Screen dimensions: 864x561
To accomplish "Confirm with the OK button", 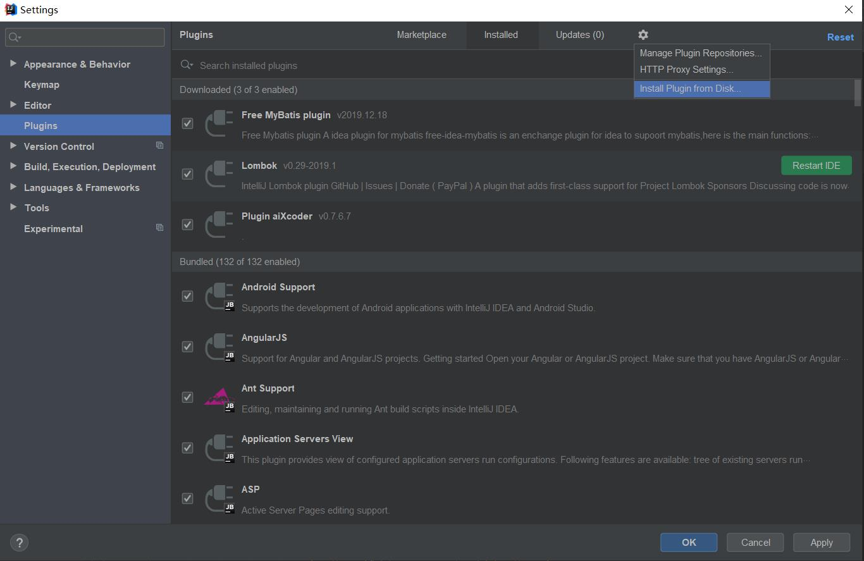I will point(689,542).
